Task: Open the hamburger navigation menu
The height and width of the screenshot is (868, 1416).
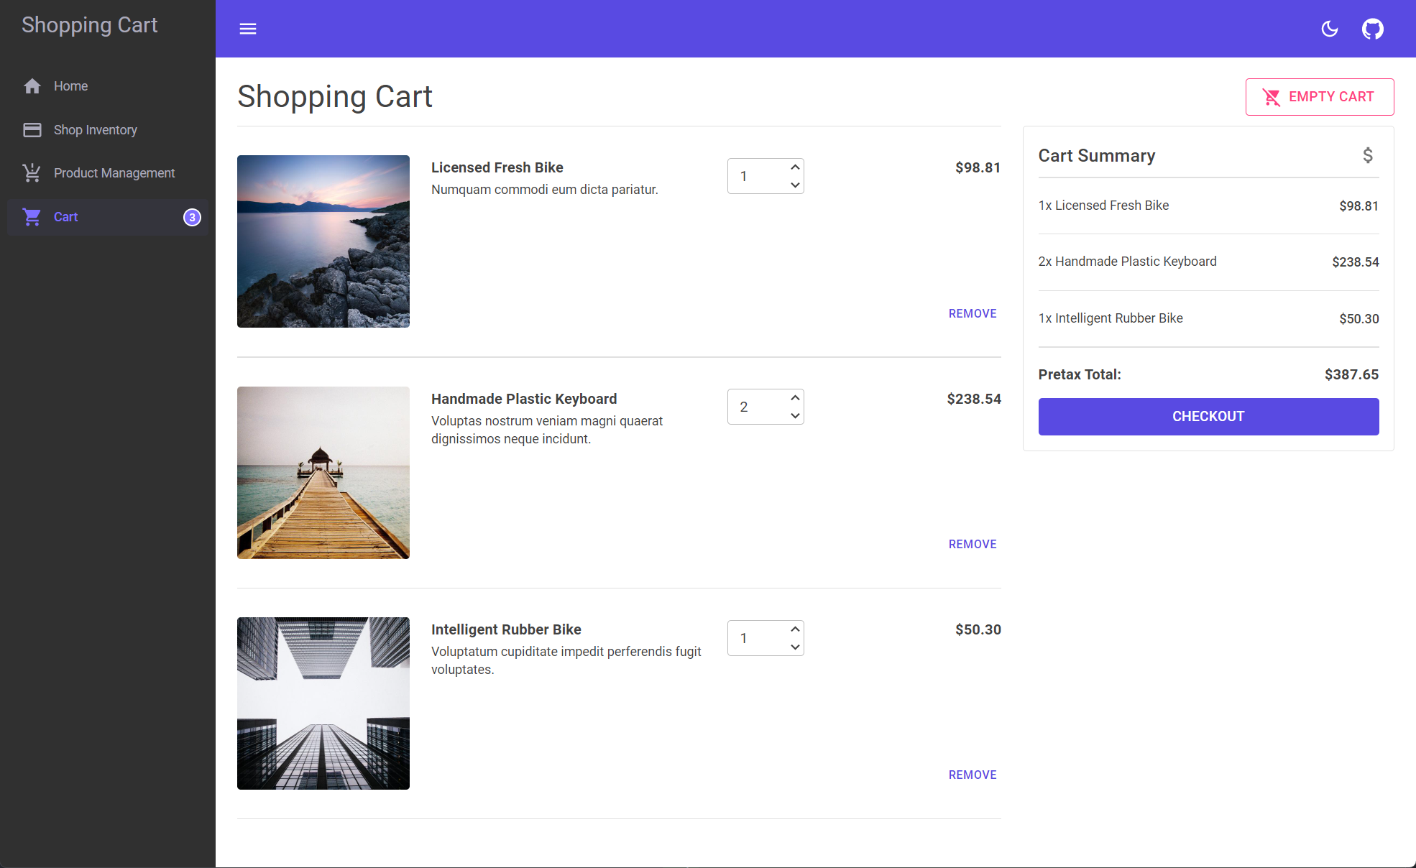Action: (248, 29)
